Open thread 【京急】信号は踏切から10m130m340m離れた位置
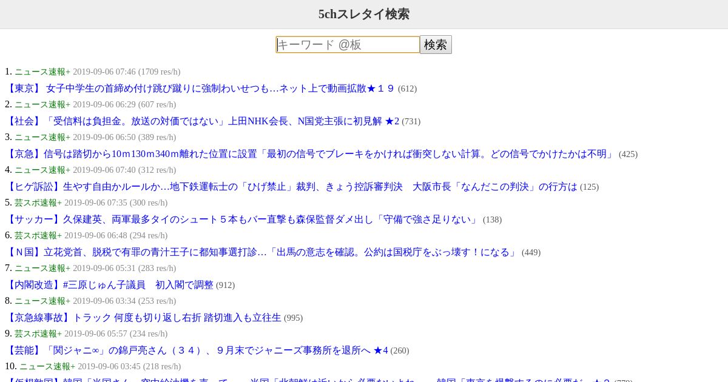The width and height of the screenshot is (728, 382). pos(311,154)
